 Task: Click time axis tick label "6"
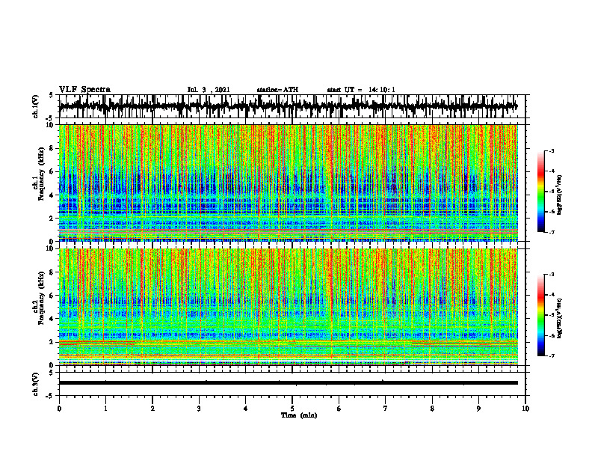pyautogui.click(x=339, y=409)
